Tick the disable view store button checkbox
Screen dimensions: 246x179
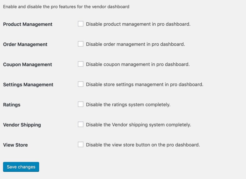pyautogui.click(x=81, y=144)
